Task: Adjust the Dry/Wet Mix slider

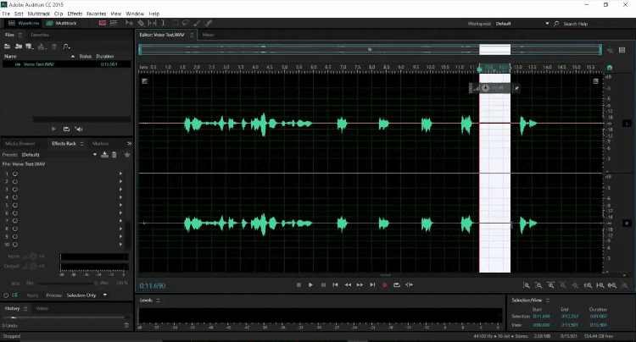Action: [x=67, y=284]
